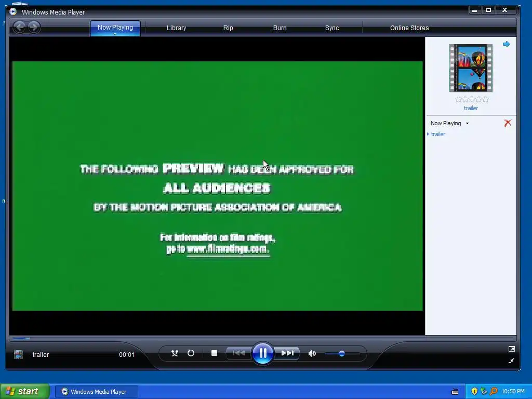Click the Windows Media Player title bar icon
532x399 pixels.
[x=13, y=12]
